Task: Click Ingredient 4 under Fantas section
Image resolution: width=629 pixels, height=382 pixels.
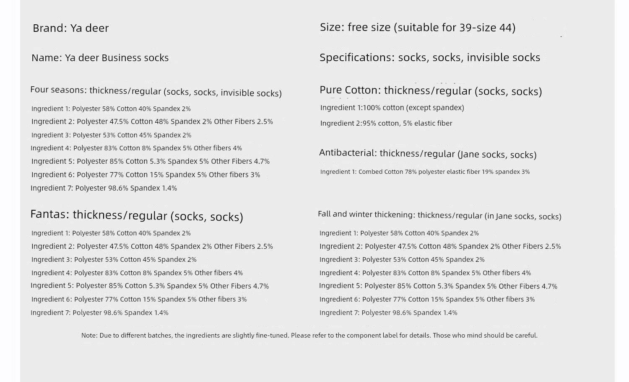Action: pos(137,273)
